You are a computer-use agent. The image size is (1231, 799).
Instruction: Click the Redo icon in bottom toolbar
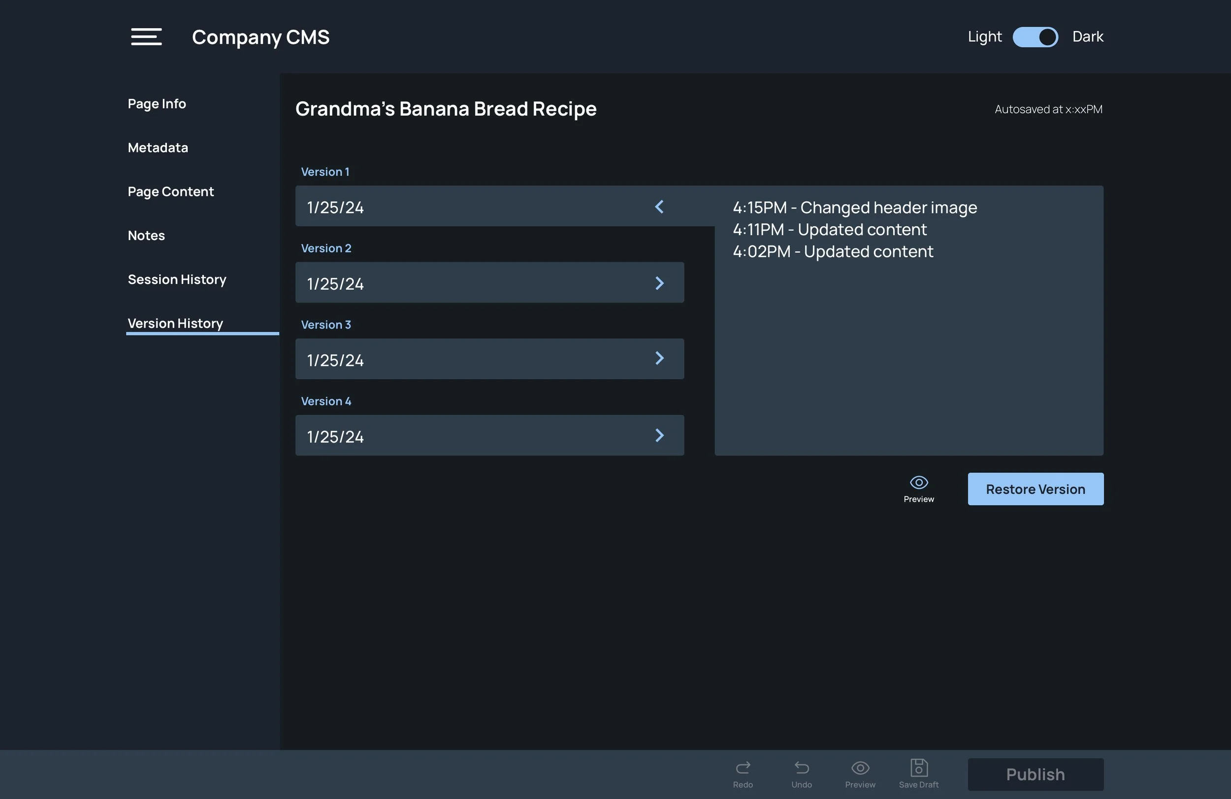(x=743, y=768)
